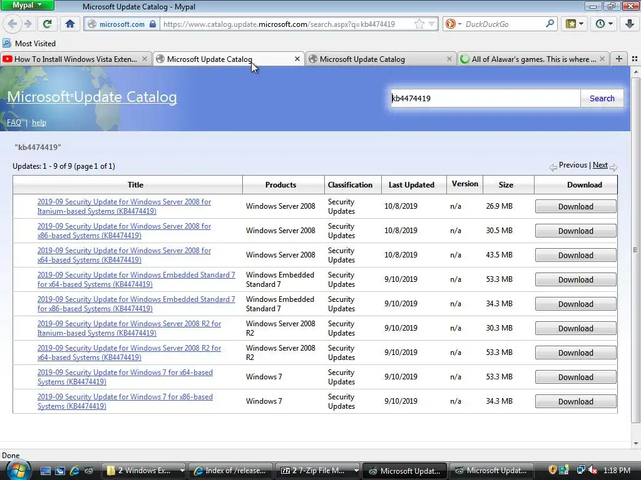Image resolution: width=641 pixels, height=480 pixels.
Task: Open the Windows Explorer taskbar group
Action: (145, 471)
